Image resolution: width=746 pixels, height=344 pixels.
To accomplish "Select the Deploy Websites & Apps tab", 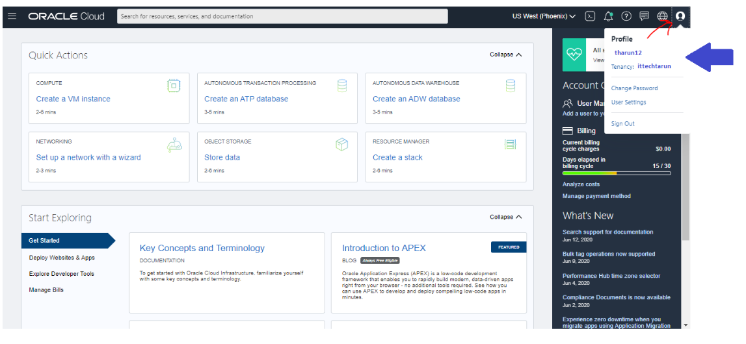I will (62, 258).
